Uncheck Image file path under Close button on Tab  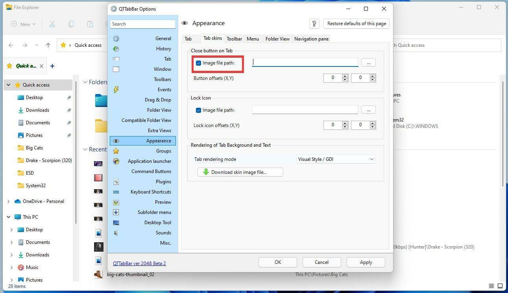pos(198,63)
